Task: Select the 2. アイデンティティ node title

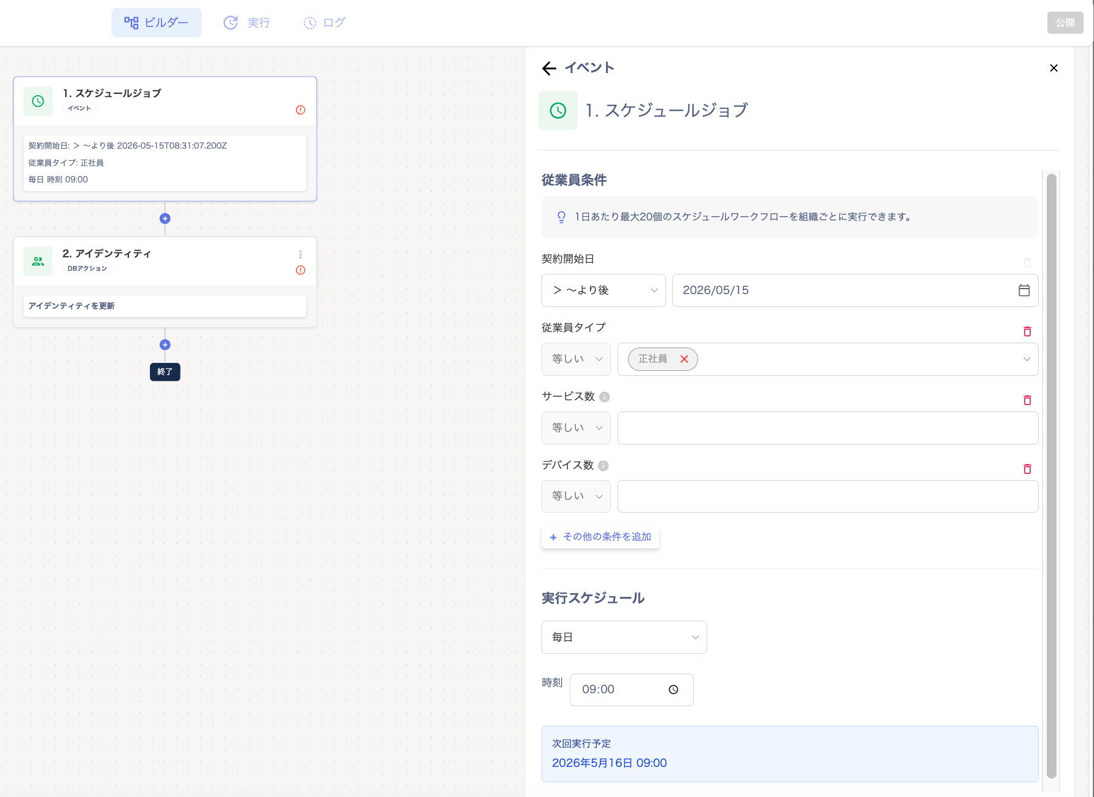Action: click(x=107, y=254)
